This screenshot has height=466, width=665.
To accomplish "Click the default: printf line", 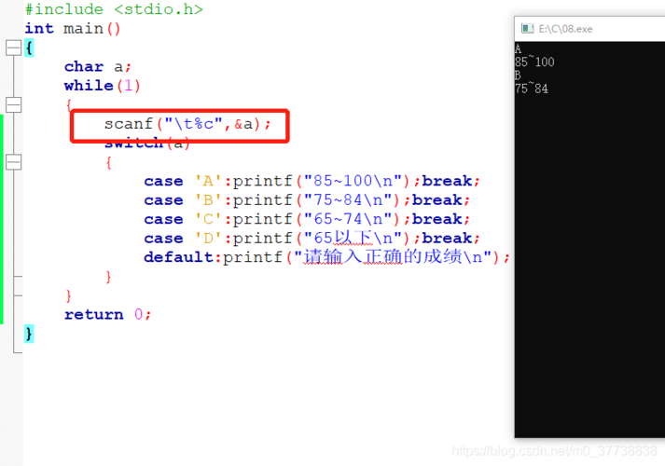I will coord(326,256).
